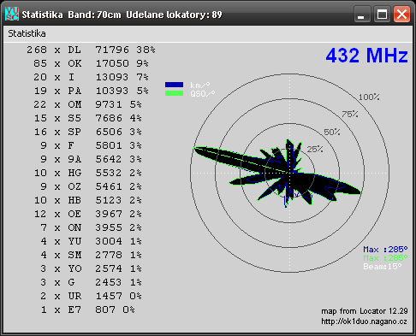Click the VUSC app icon in title bar
Screen dimensions: 416x336
(12, 14)
